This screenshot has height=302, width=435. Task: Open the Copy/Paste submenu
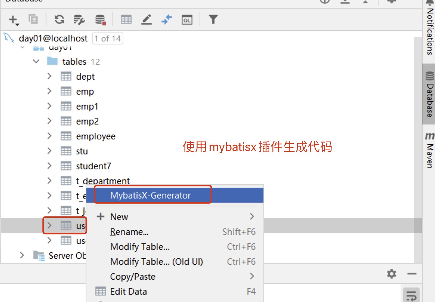coord(133,277)
